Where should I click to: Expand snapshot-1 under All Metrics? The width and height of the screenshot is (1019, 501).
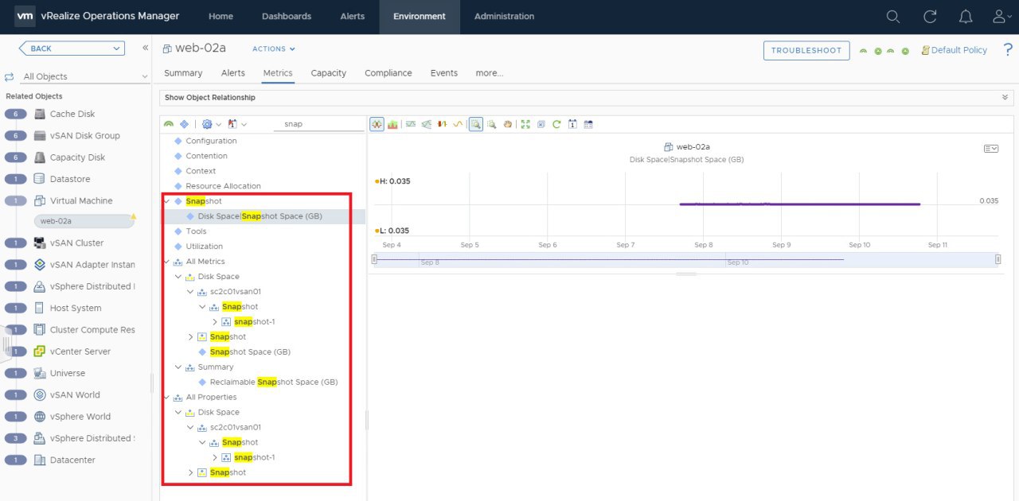pyautogui.click(x=215, y=322)
